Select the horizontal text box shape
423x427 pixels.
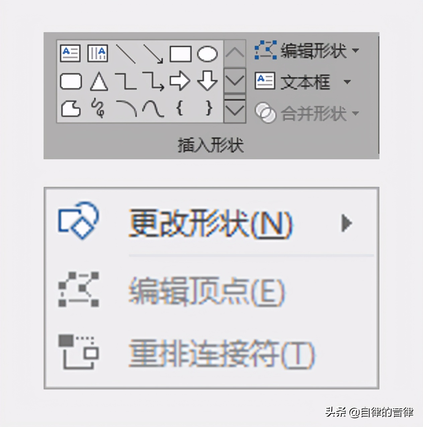pos(70,54)
